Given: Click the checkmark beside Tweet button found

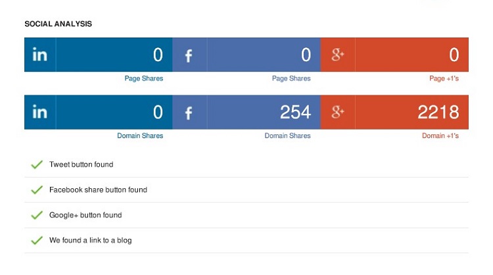Looking at the screenshot, I should click(x=37, y=164).
